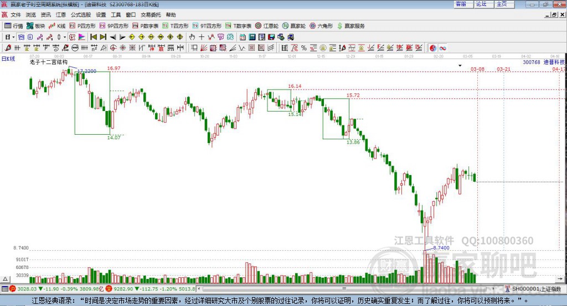The width and height of the screenshot is (567, 306).
Task: Click the percent % line tool
Action: (304, 48)
